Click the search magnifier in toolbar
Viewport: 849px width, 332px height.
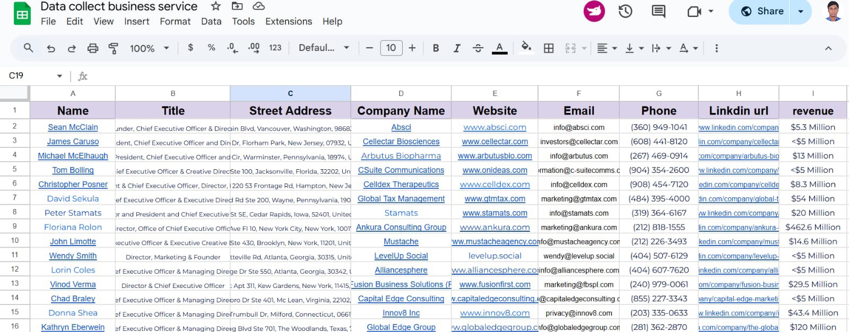pos(29,48)
